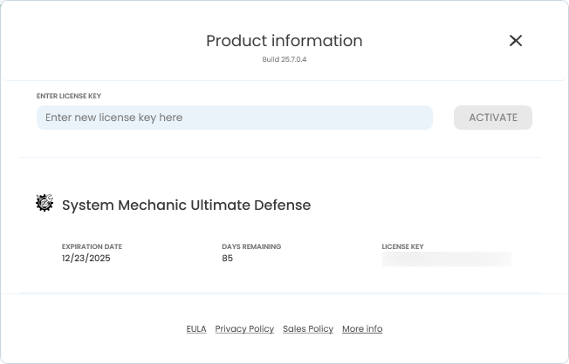Open the Privacy Policy link
The width and height of the screenshot is (569, 364).
click(244, 329)
